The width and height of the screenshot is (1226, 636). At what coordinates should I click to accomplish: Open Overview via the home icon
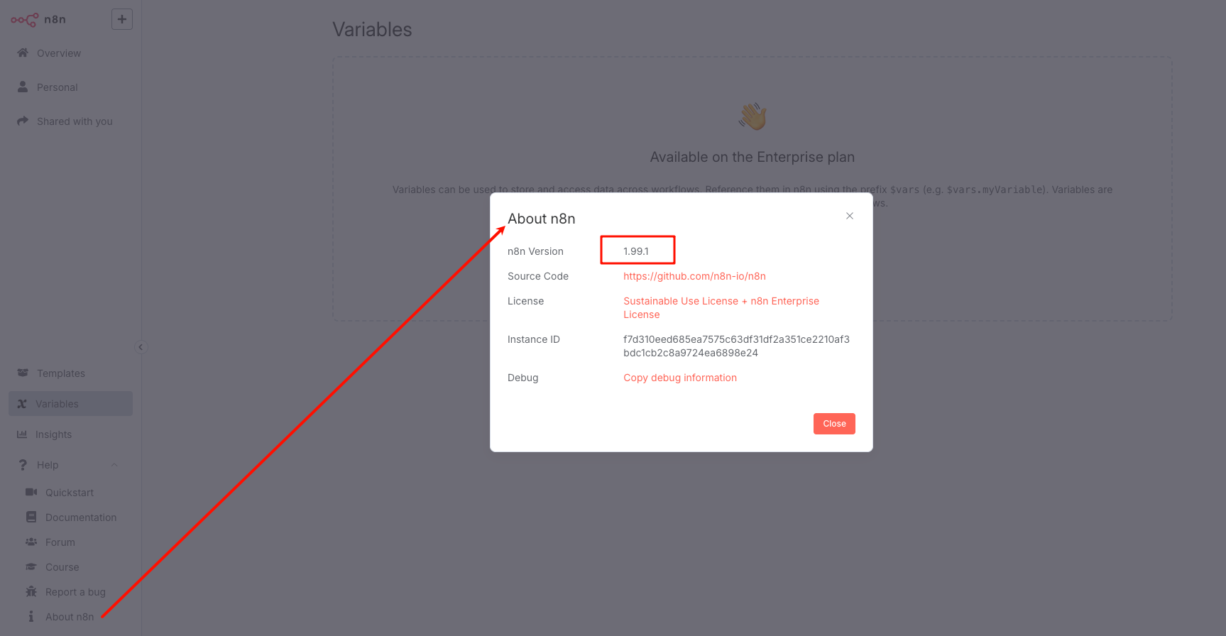coord(23,53)
